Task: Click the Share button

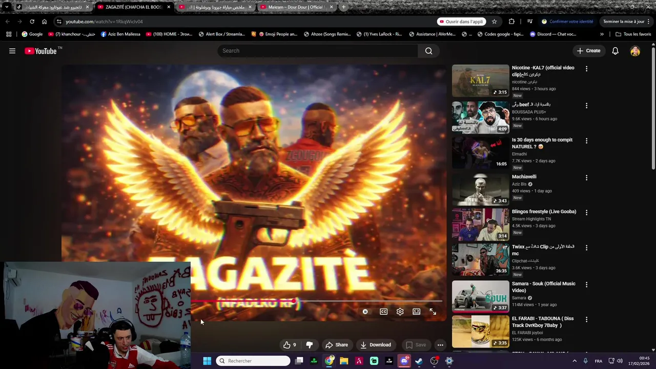Action: click(x=337, y=345)
